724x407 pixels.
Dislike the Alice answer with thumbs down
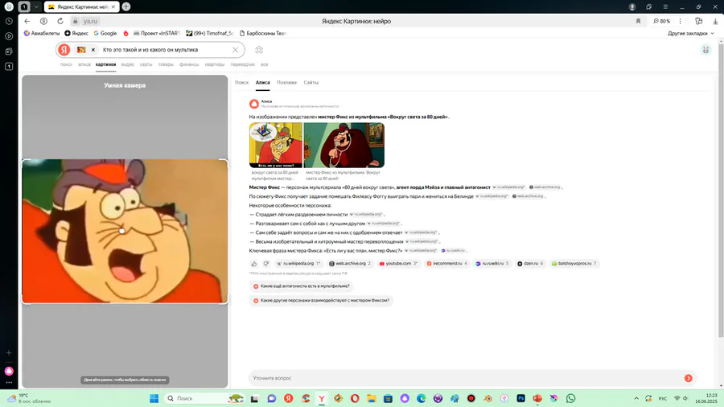266,264
